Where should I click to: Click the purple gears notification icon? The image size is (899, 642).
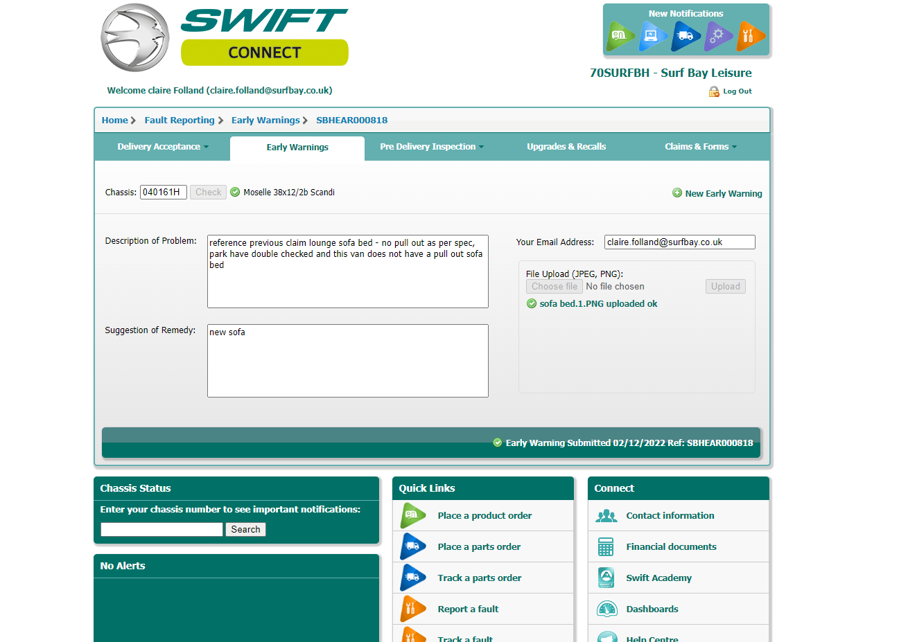point(717,36)
